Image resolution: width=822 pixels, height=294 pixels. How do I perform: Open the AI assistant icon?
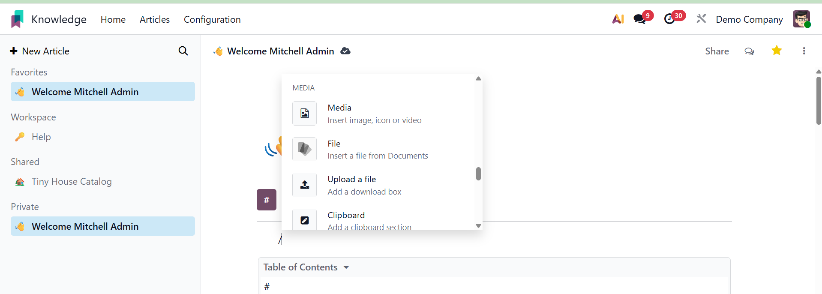pyautogui.click(x=618, y=19)
